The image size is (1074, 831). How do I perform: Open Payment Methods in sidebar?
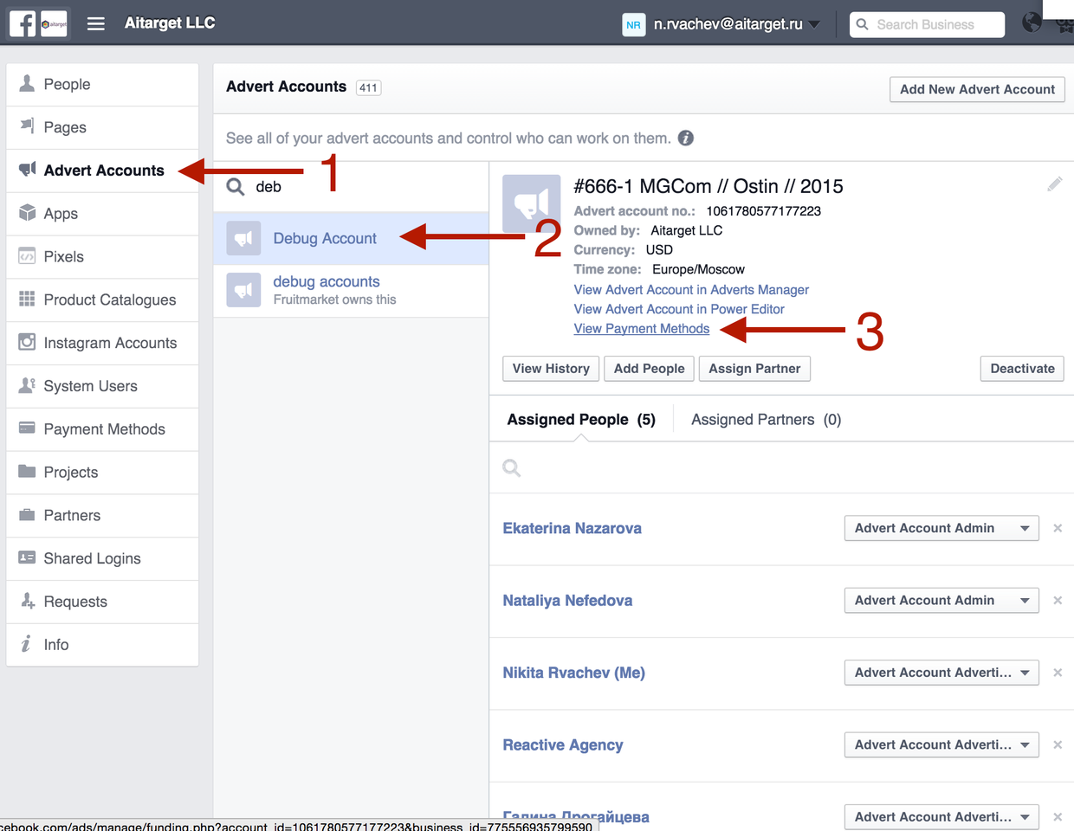102,429
